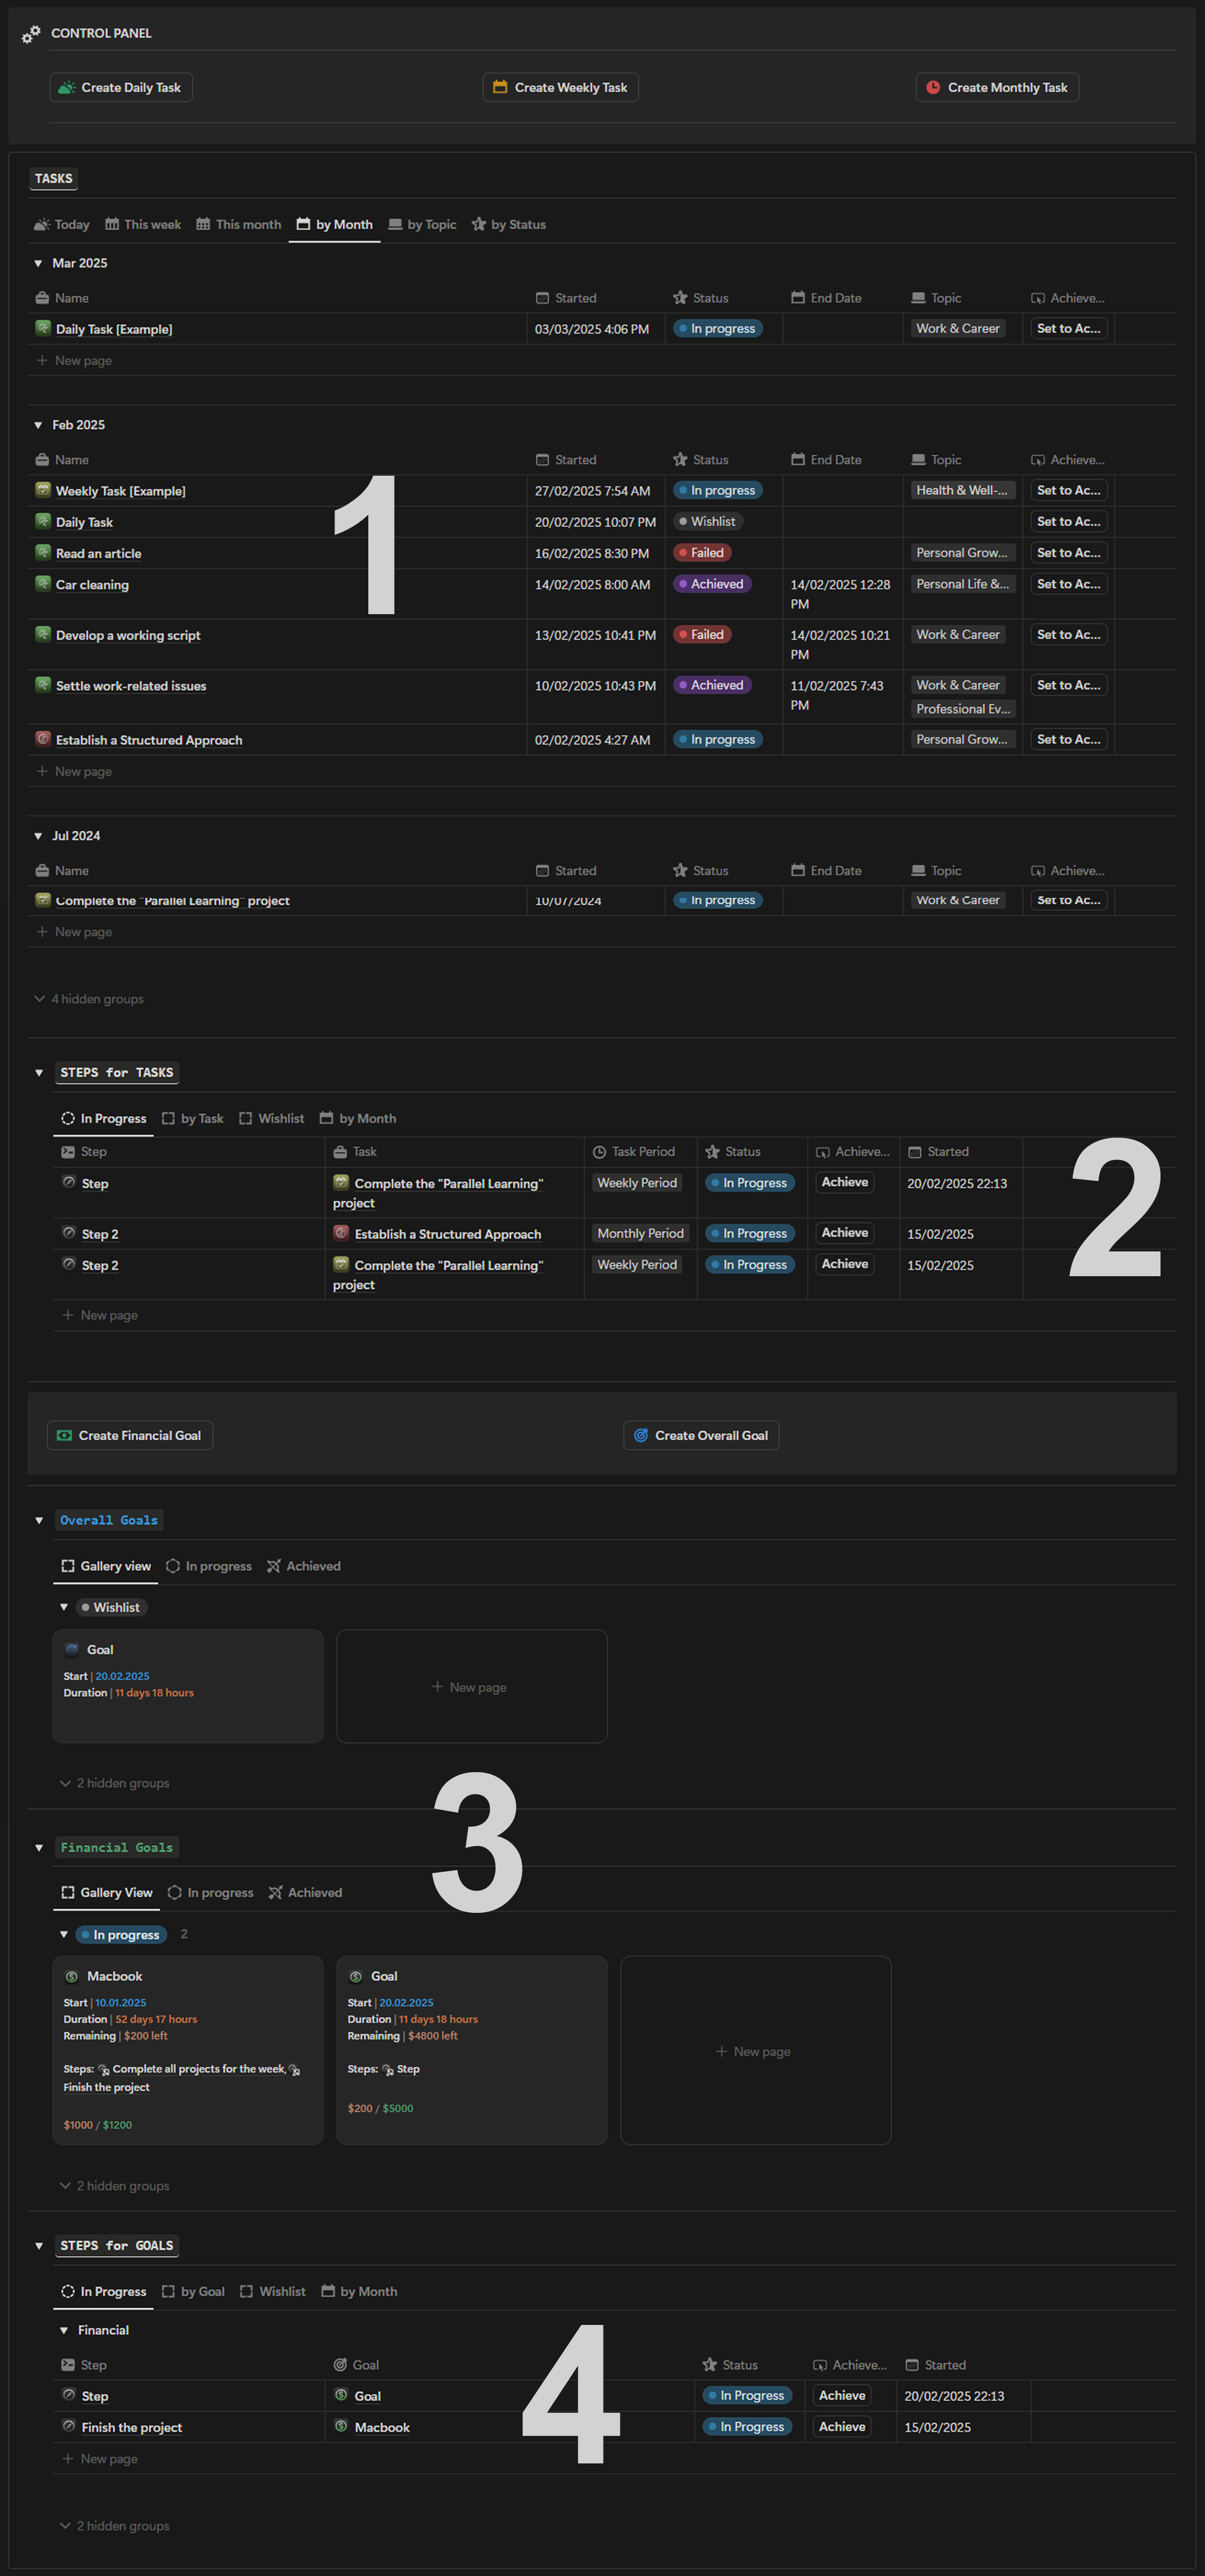Click the Wishlist Goal card icon

[x=72, y=1649]
